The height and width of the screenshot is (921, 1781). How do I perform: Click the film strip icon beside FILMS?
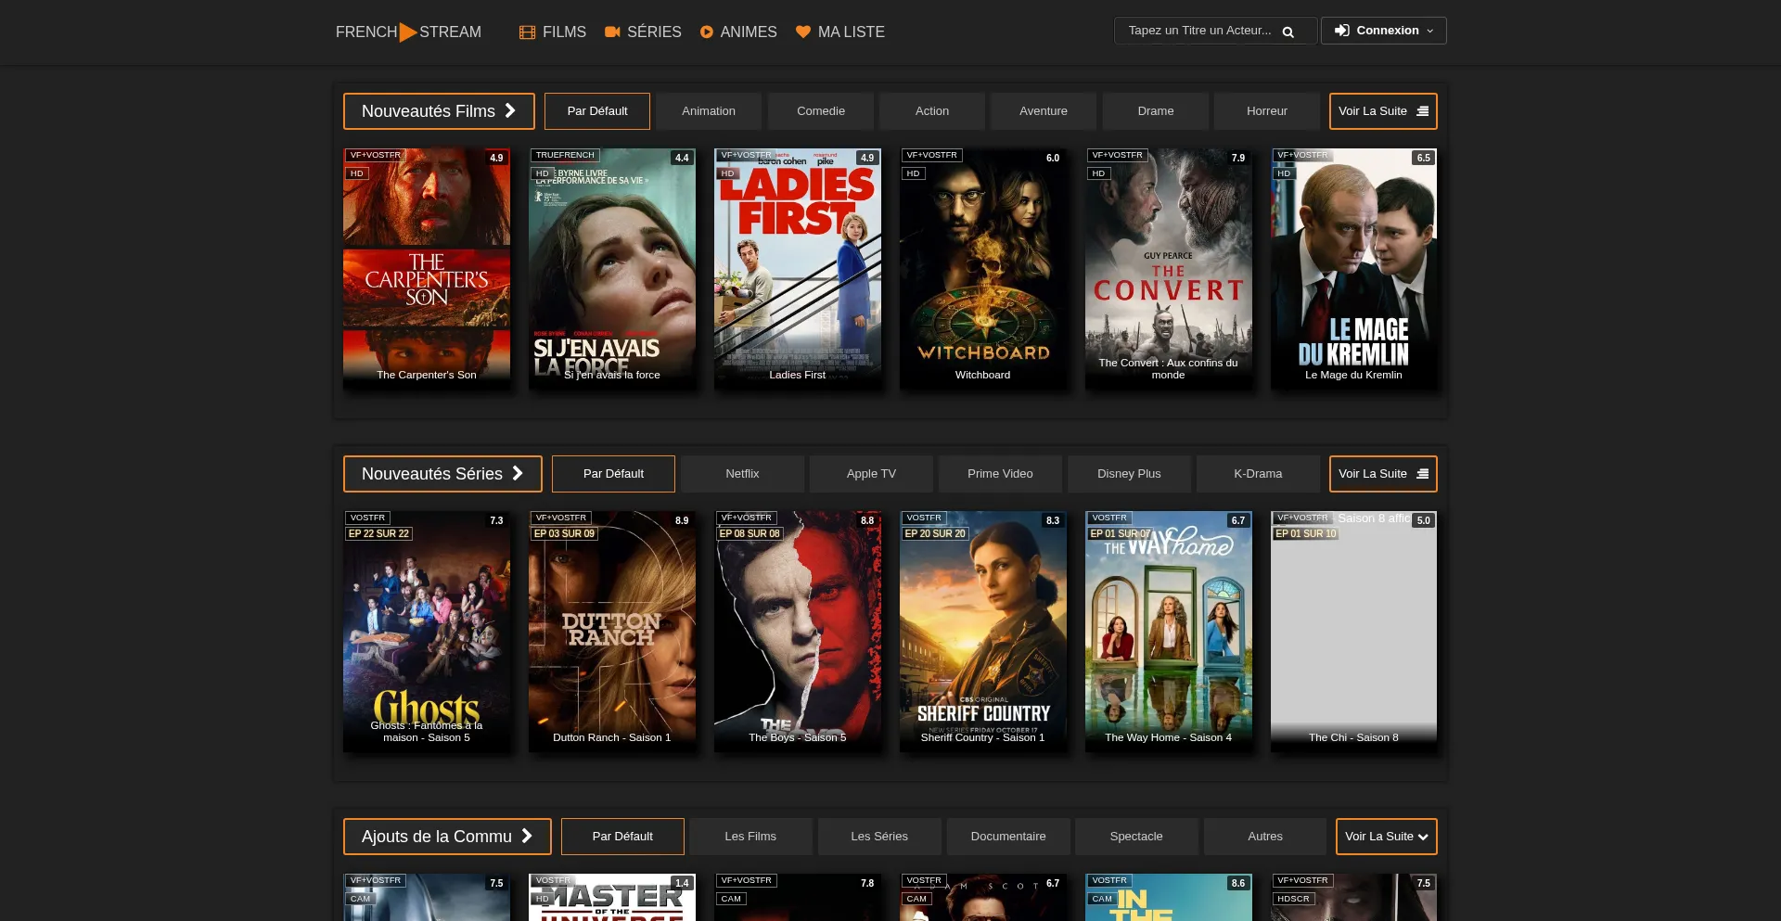(527, 32)
